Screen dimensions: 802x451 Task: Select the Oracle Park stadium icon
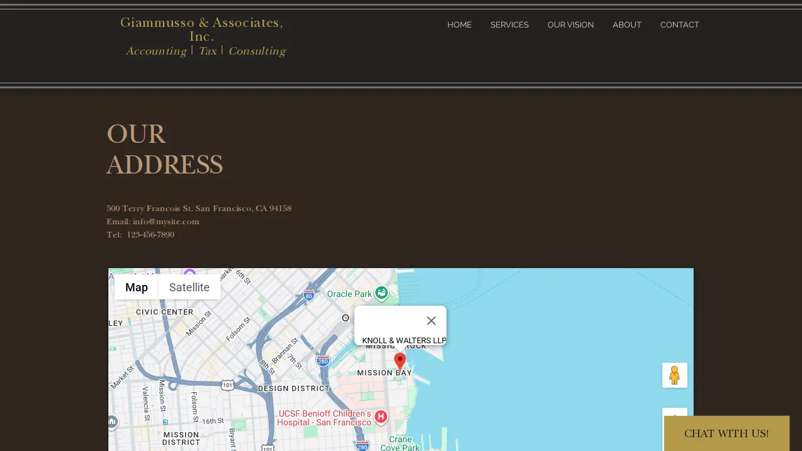click(x=381, y=293)
